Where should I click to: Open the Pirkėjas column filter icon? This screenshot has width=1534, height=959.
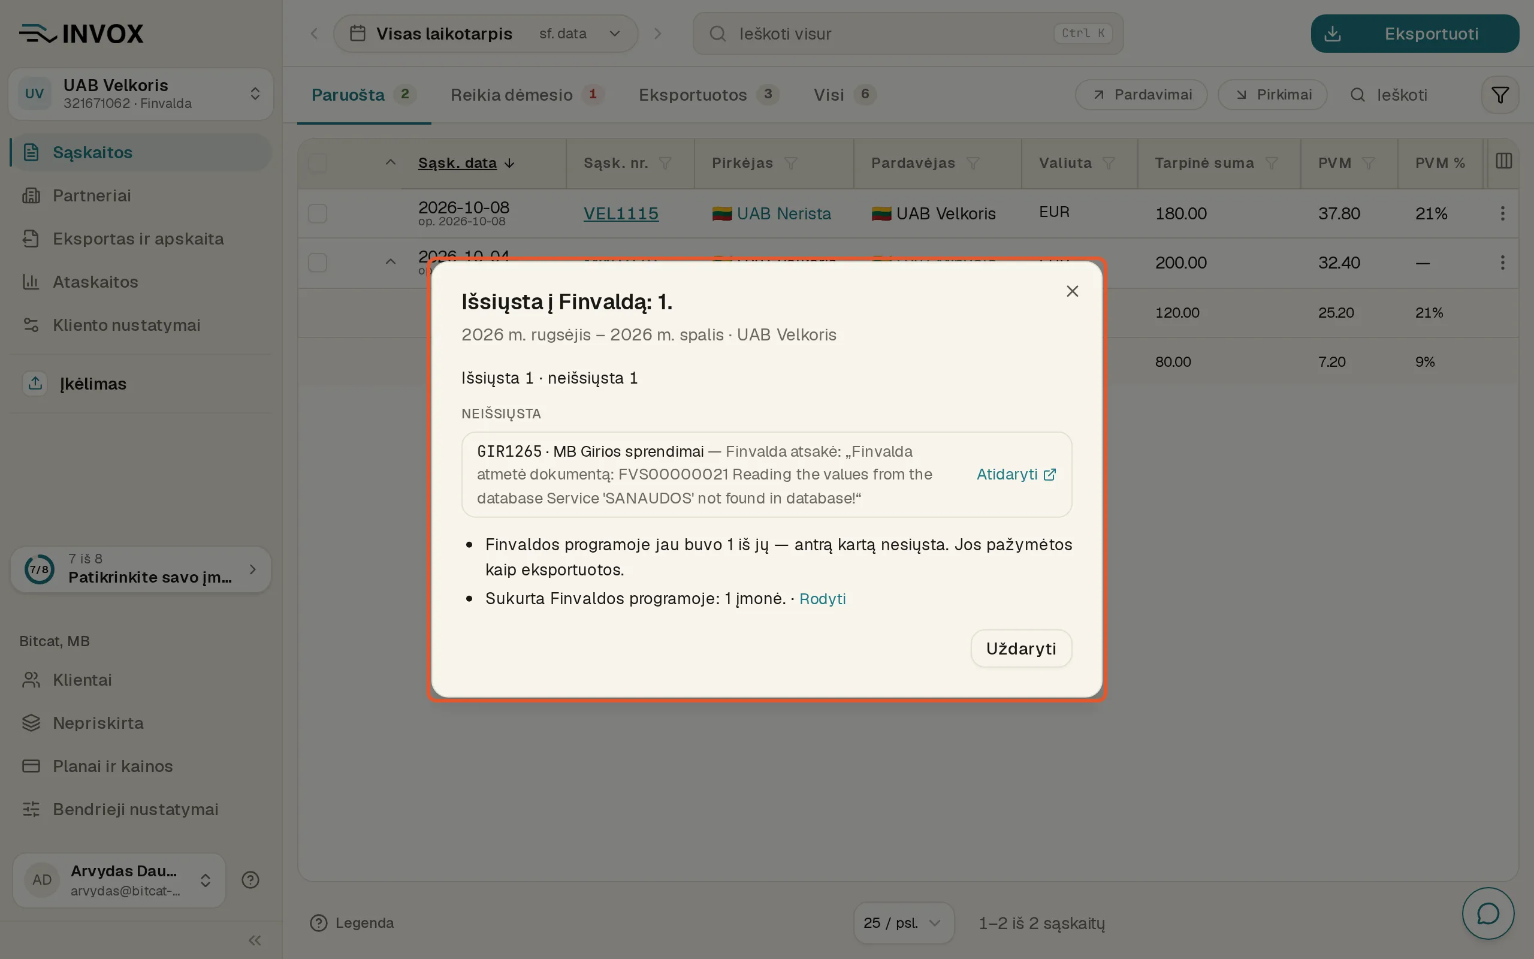tap(790, 164)
